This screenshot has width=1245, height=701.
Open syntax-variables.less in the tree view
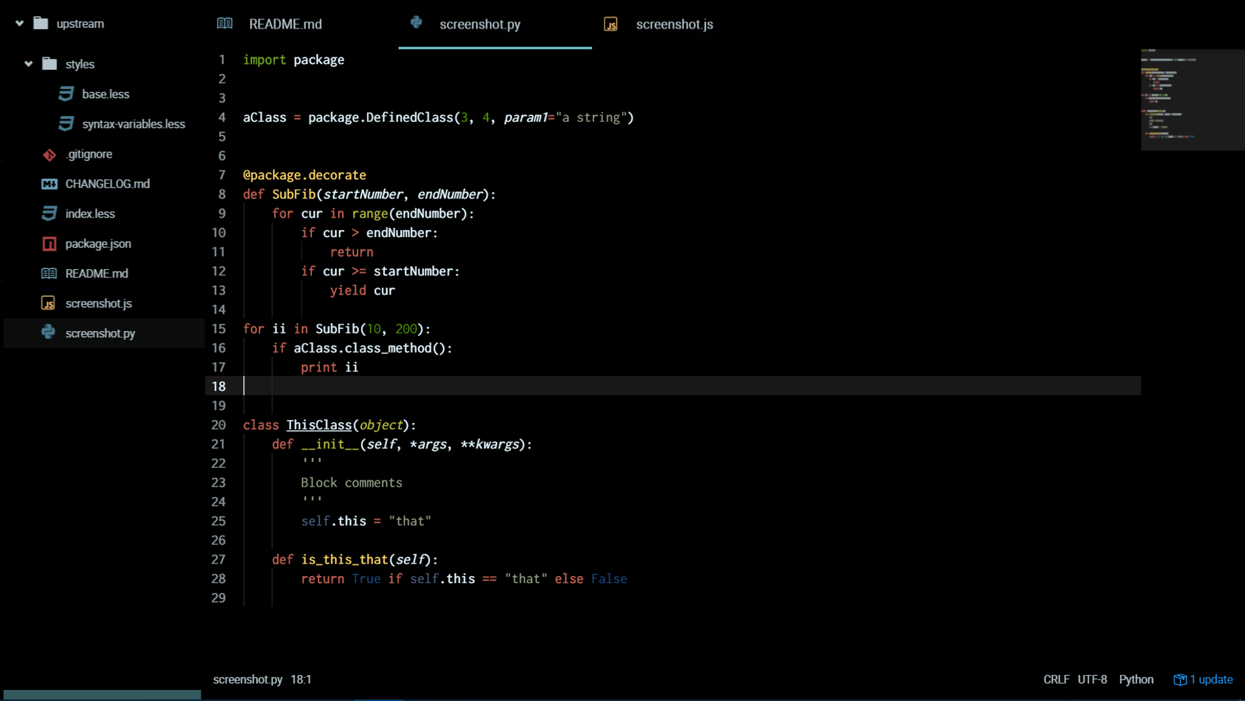click(134, 124)
